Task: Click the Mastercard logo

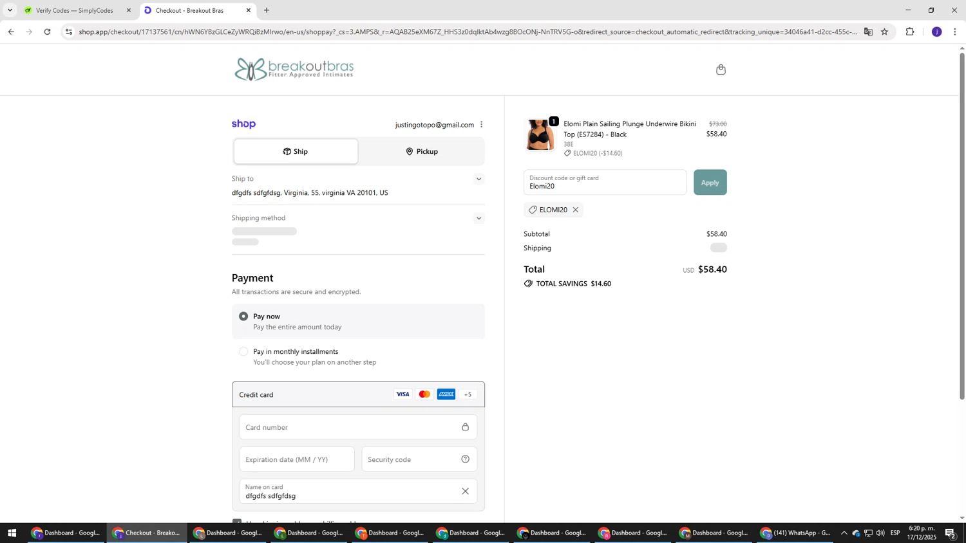Action: 424,394
